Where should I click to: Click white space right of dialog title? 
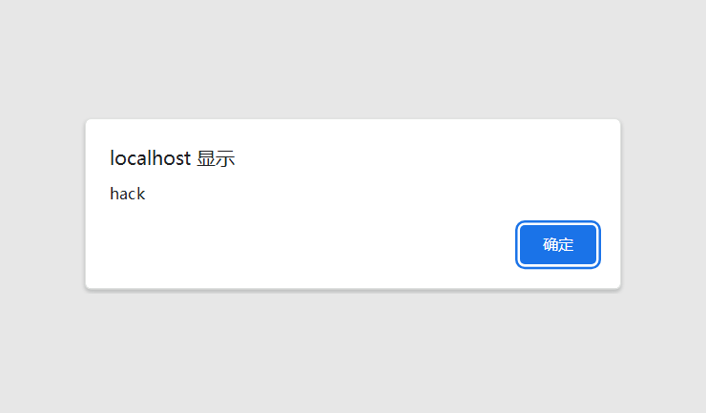point(419,158)
